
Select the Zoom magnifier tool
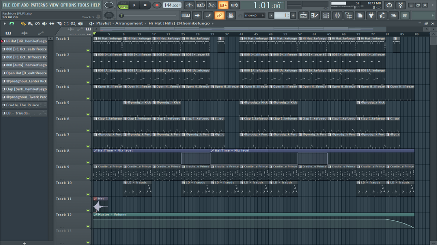(73, 23)
